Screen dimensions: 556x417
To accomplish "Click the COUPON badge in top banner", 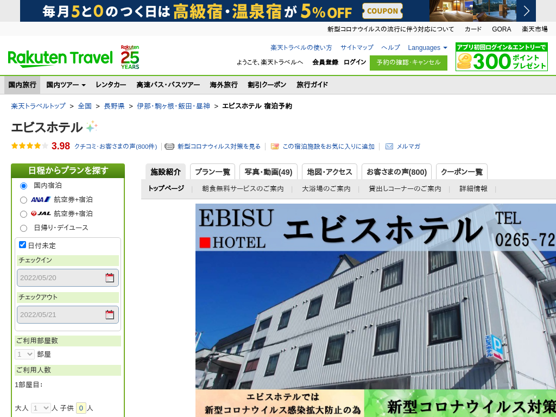I will [383, 11].
